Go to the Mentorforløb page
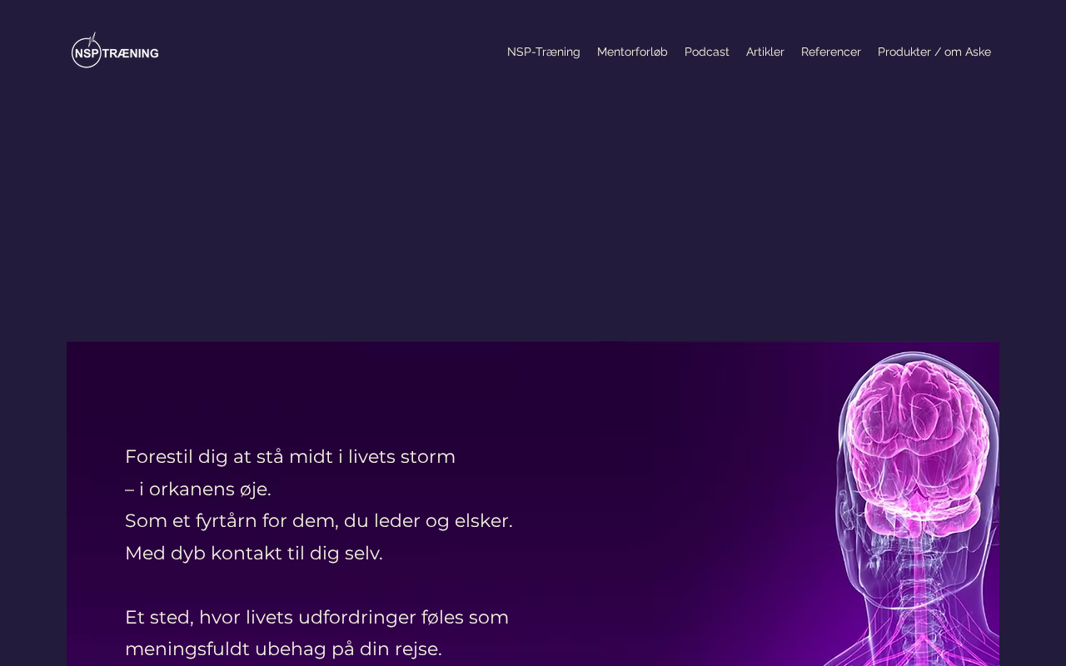 point(632,52)
